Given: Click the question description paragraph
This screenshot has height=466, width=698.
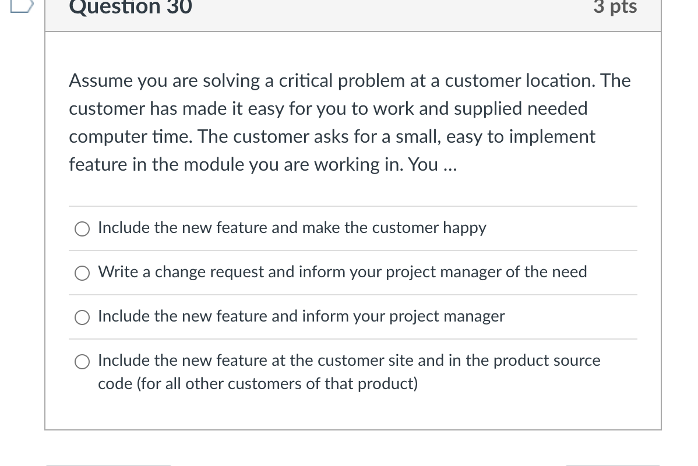Looking at the screenshot, I should click(x=350, y=122).
